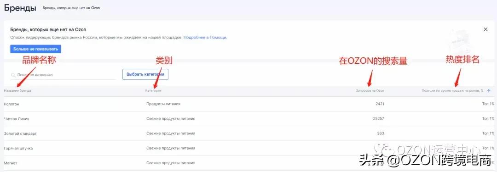Click the category cell for Магнат
Viewport: 497px width, 172px height.
(171, 163)
